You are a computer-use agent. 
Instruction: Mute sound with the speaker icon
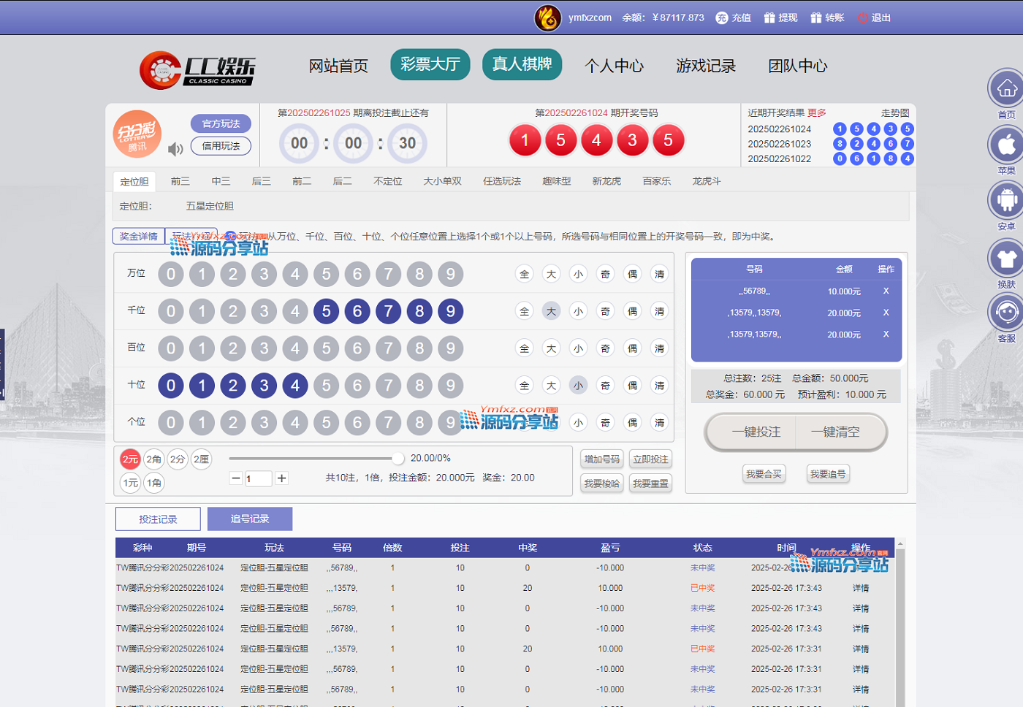click(175, 149)
